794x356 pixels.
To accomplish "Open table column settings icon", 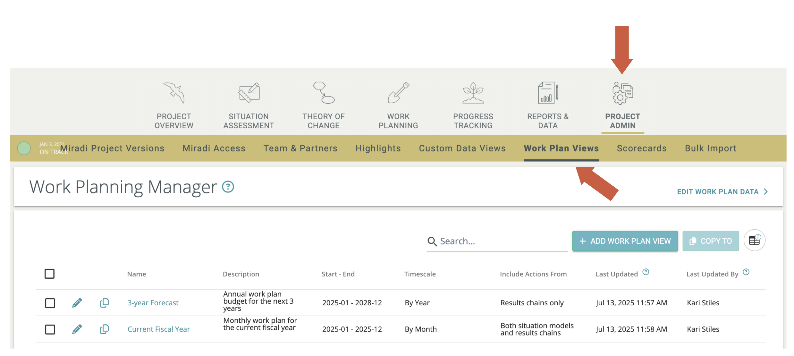I will click(x=754, y=241).
